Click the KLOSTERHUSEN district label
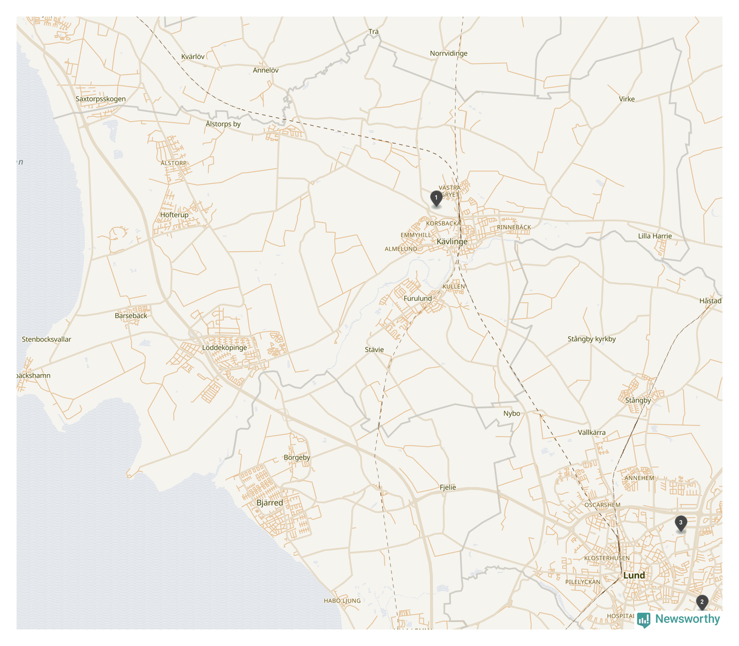The height and width of the screenshot is (646, 739). coord(607,558)
